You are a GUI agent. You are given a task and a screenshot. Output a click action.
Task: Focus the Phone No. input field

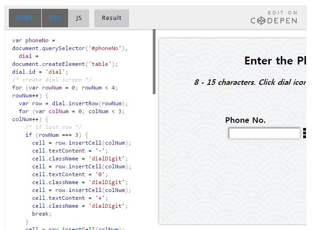coord(264,134)
